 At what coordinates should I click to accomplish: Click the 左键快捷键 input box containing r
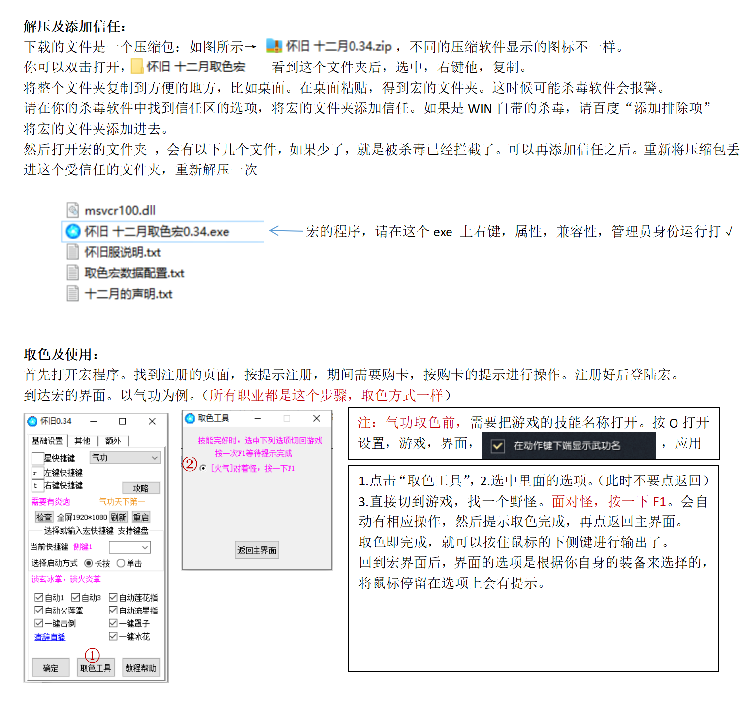click(x=37, y=473)
